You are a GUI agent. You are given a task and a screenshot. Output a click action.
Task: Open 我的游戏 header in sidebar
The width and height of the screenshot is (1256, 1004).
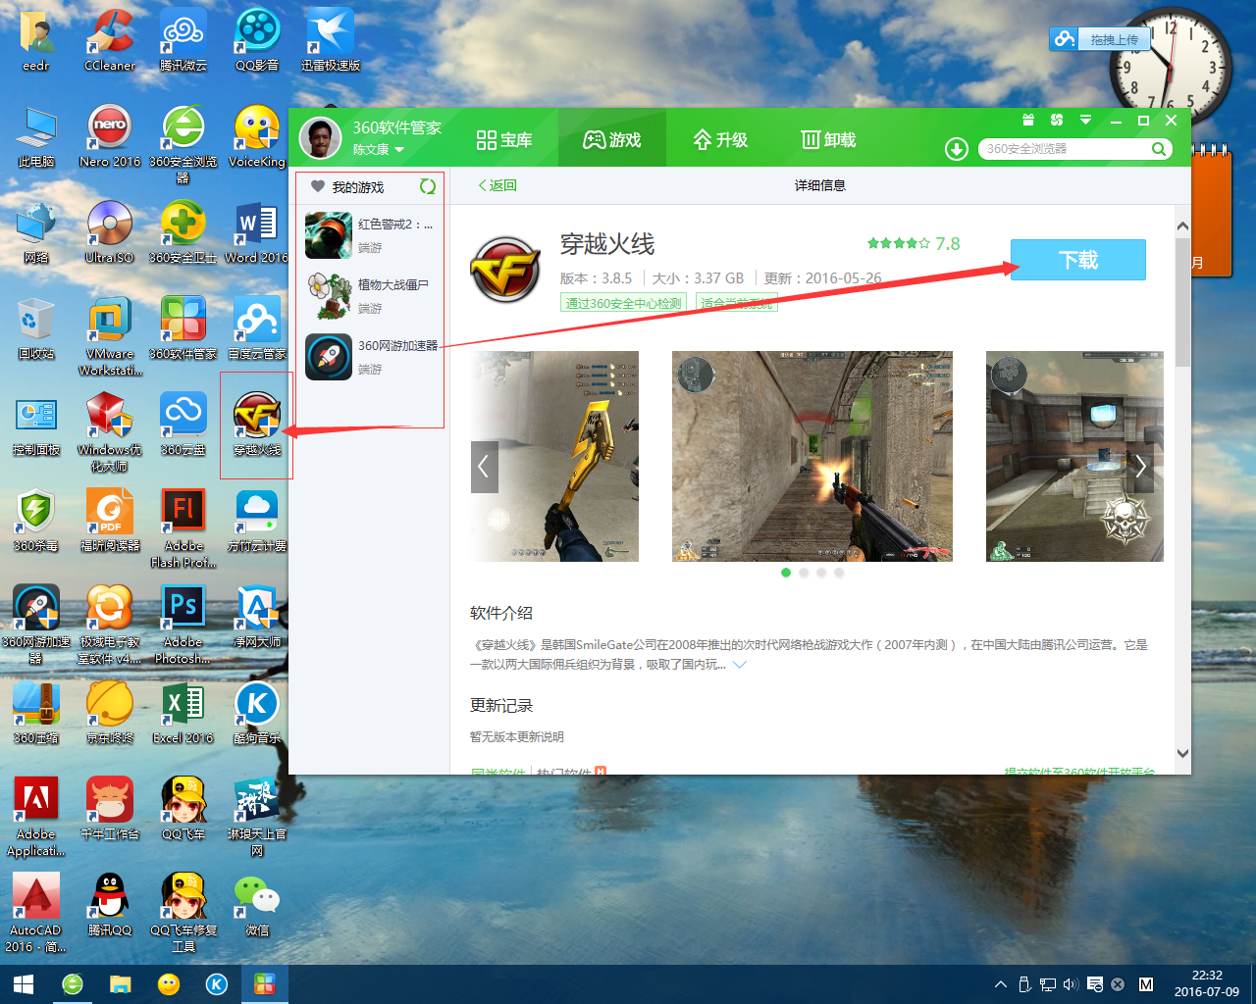pyautogui.click(x=358, y=186)
